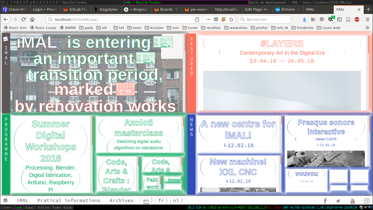The height and width of the screenshot is (210, 373).
Task: Expand the hidden bookmarks overflow chevron
Action: 367,28
